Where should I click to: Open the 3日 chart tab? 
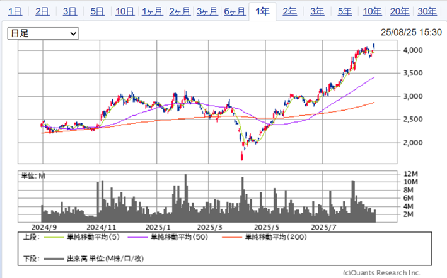pyautogui.click(x=70, y=11)
